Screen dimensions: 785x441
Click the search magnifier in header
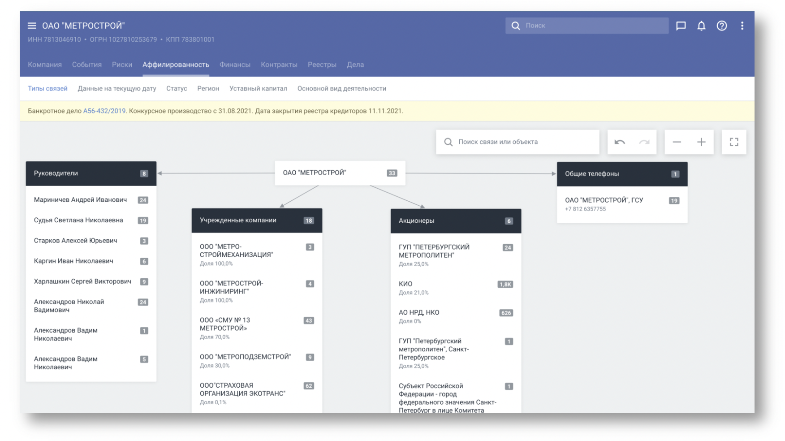[516, 26]
